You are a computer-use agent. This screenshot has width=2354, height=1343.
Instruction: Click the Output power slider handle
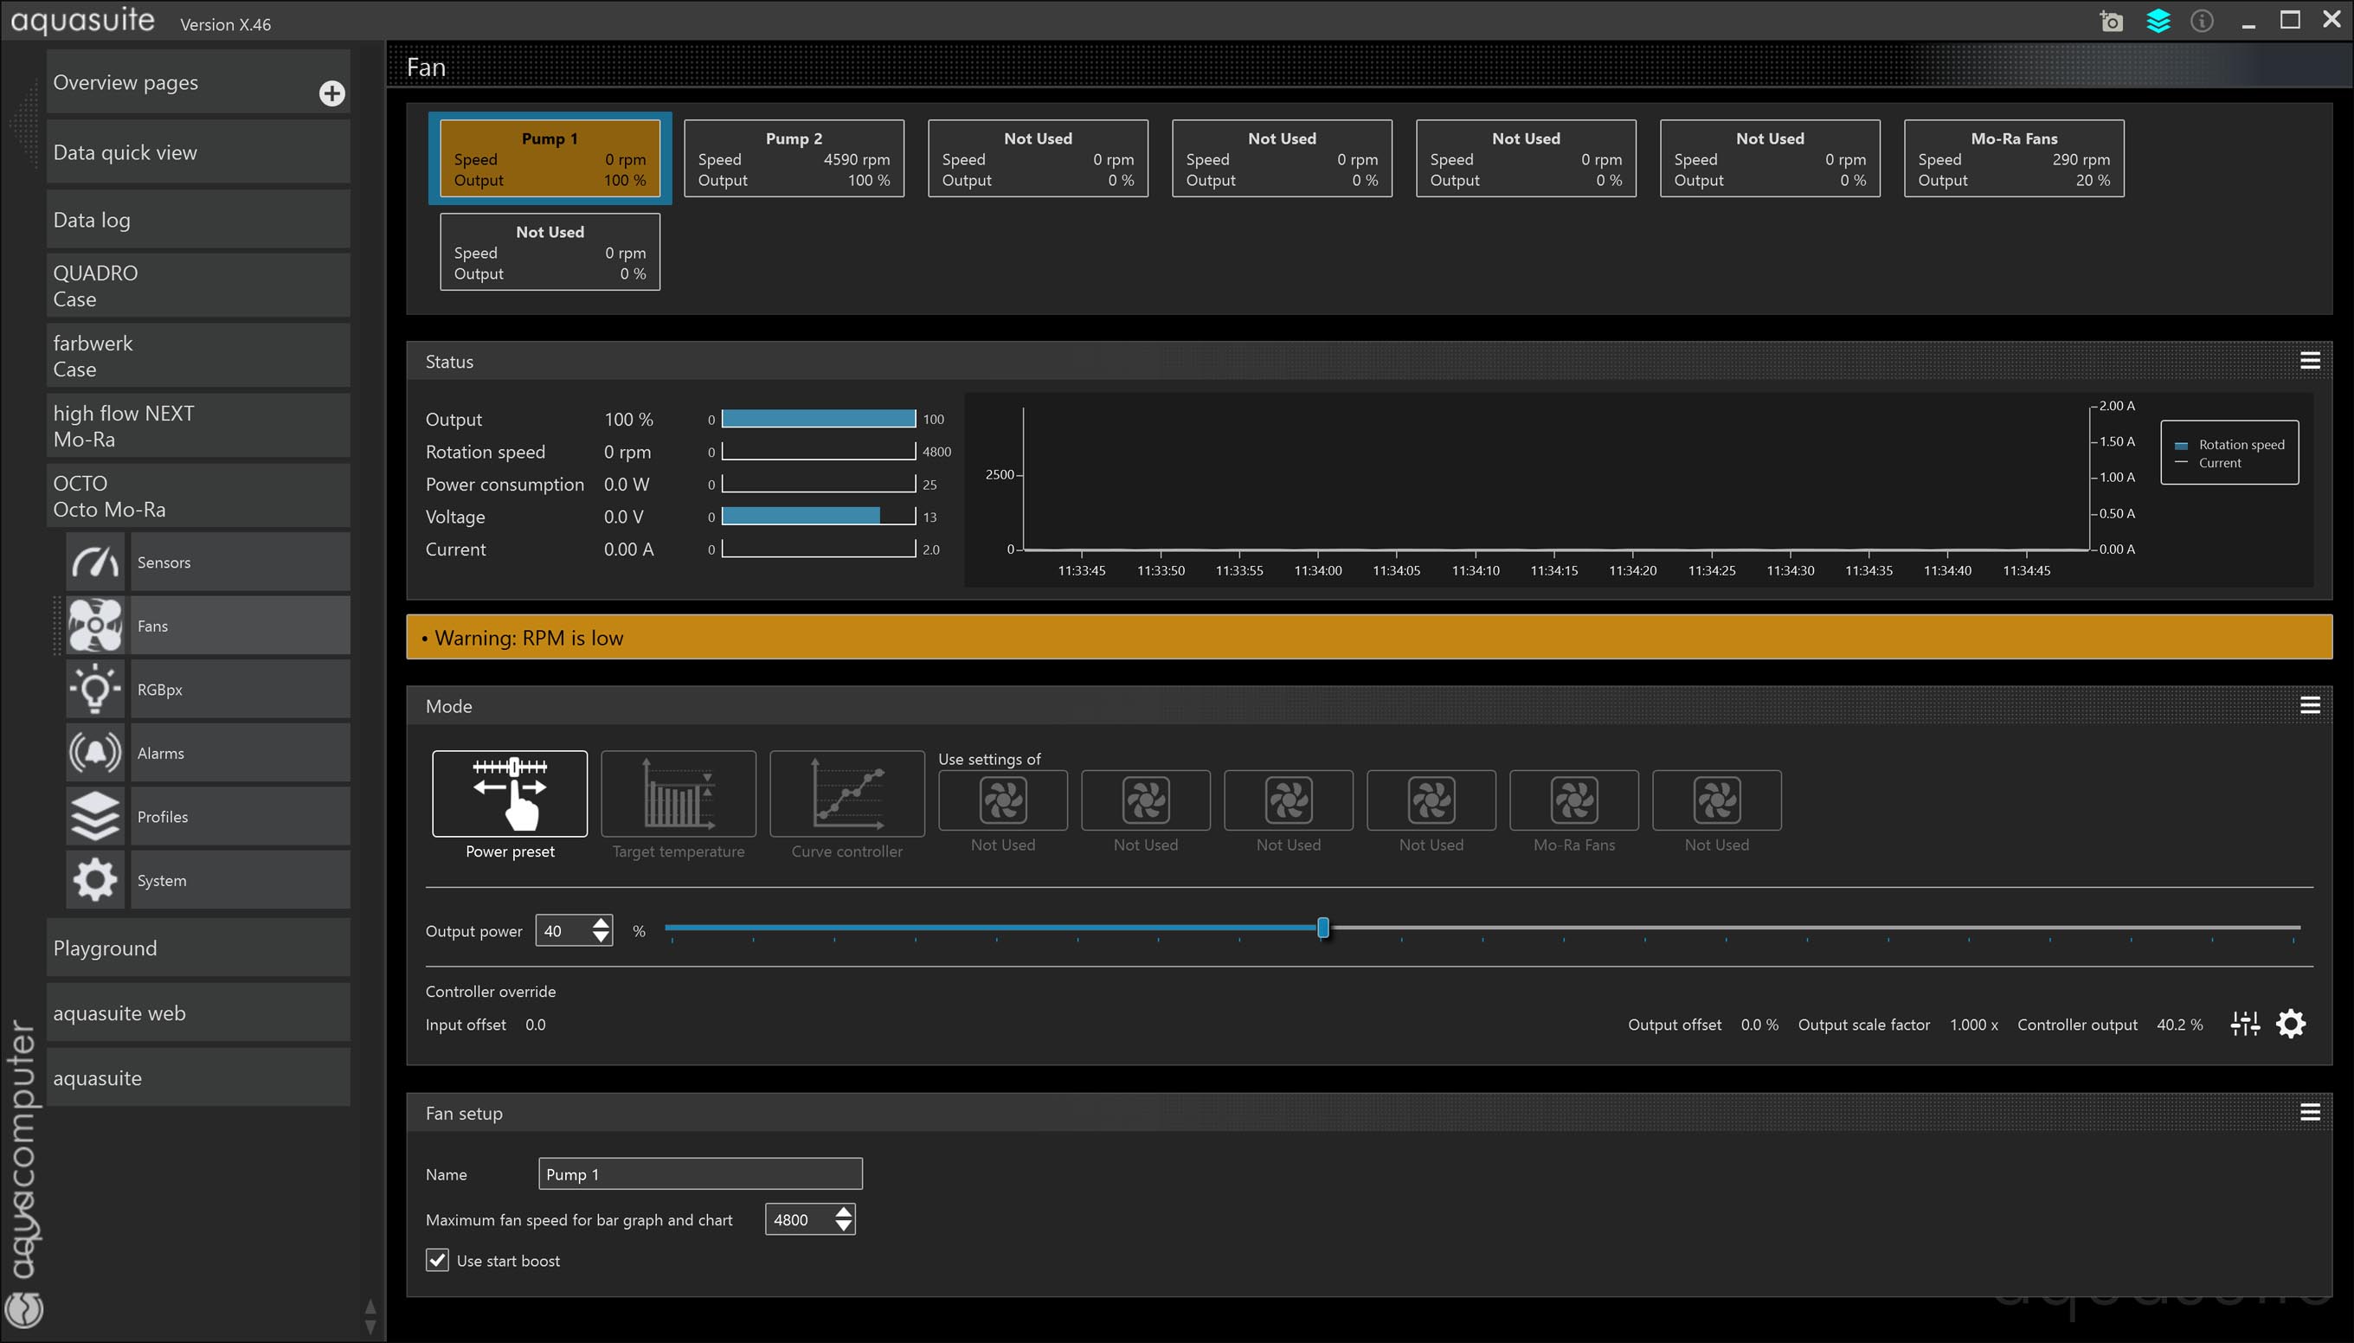point(1322,928)
